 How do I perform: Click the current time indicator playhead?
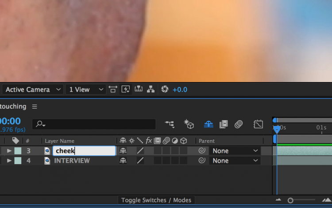pyautogui.click(x=277, y=129)
